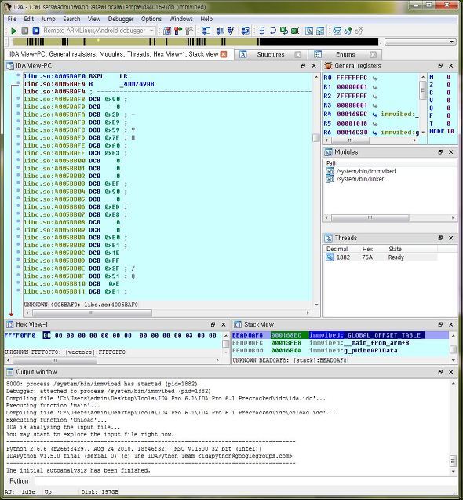This screenshot has width=463, height=500.
Task: Open the dropdown right of the navigation band
Action: click(451, 42)
